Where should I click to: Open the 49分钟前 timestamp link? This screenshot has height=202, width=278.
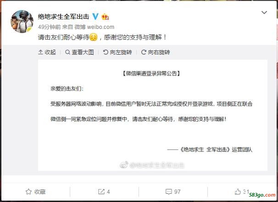click(49, 27)
